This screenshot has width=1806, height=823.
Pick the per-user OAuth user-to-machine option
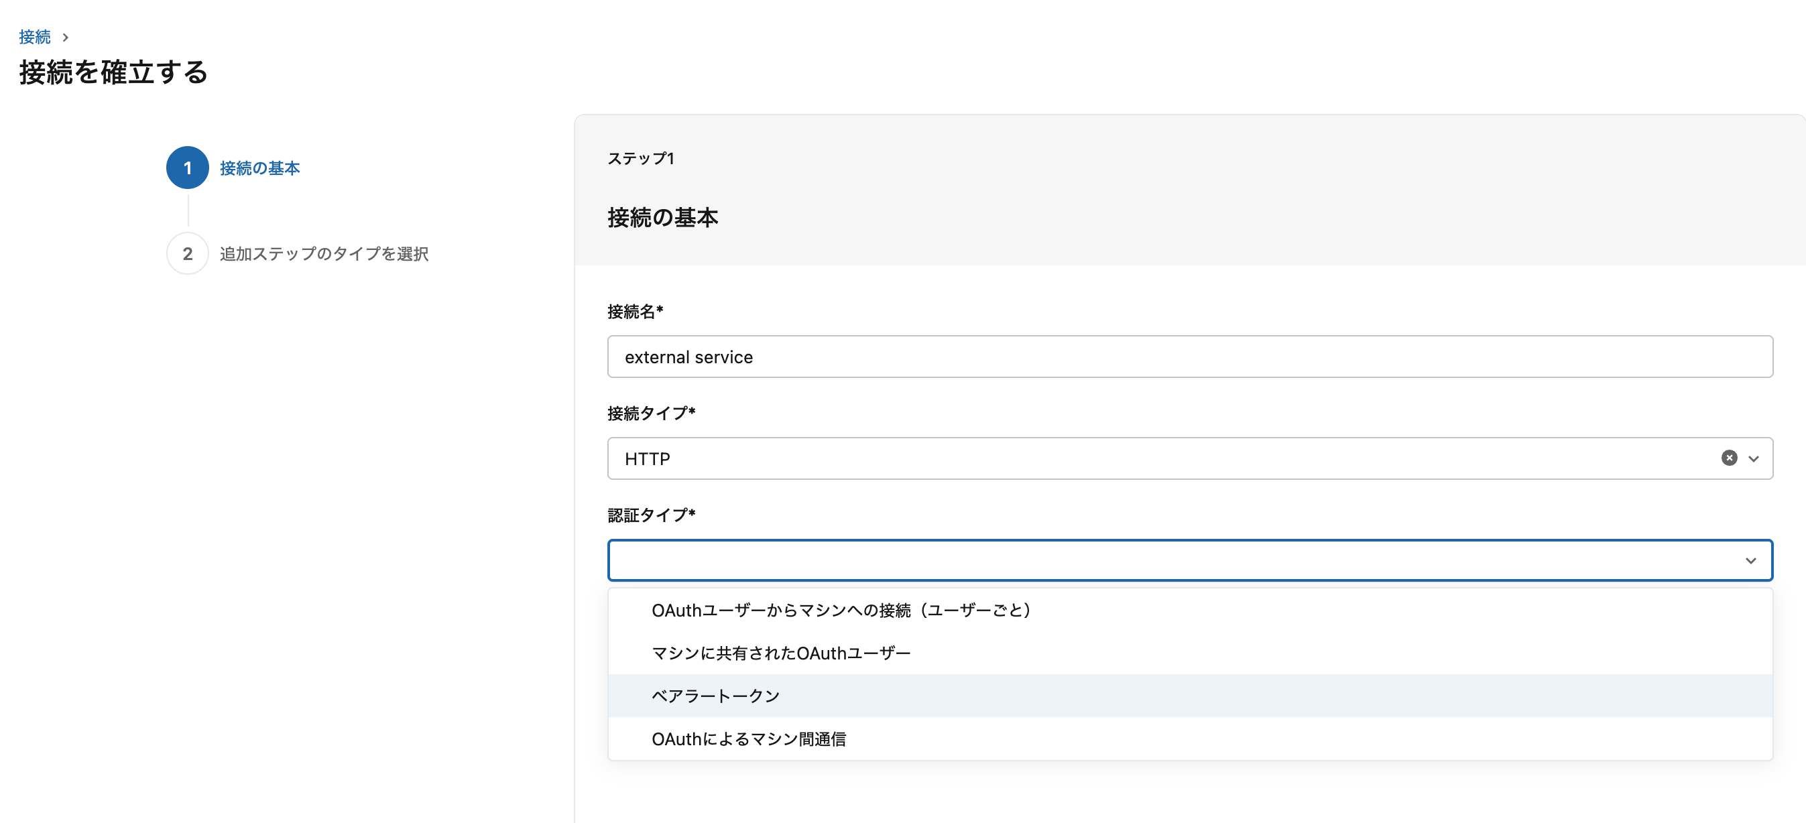[841, 609]
